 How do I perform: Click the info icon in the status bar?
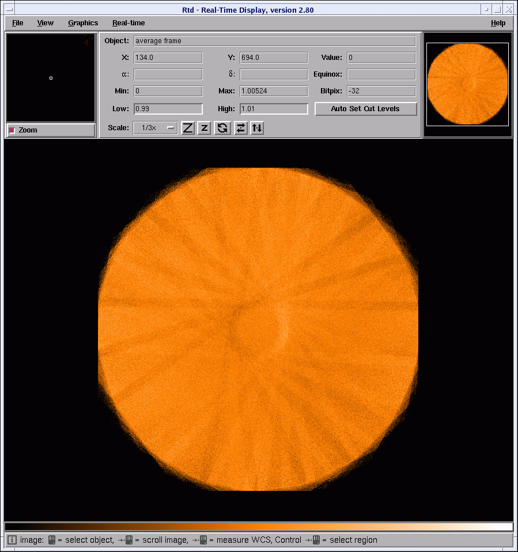[12, 540]
